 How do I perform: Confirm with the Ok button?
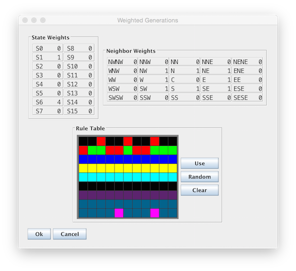point(39,234)
